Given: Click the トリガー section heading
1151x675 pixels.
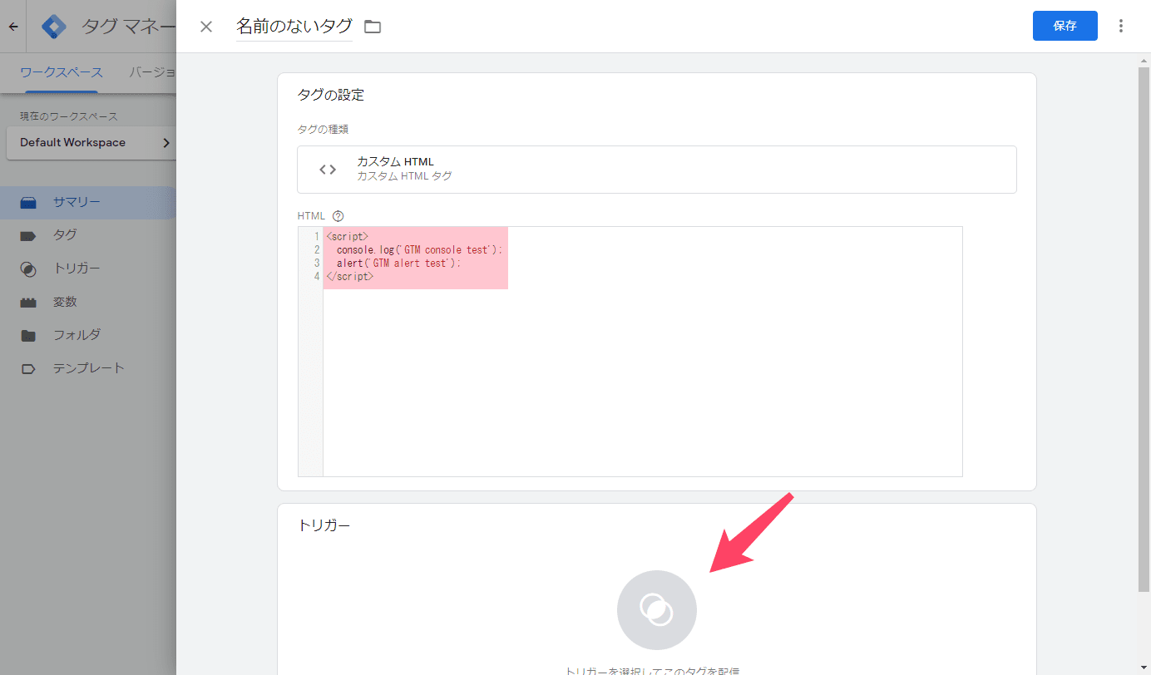Looking at the screenshot, I should click(x=324, y=525).
